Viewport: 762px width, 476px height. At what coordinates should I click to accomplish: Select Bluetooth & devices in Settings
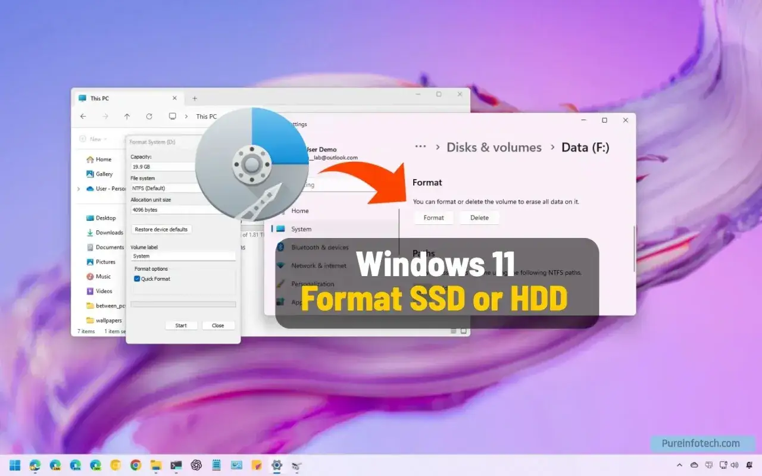(x=313, y=248)
